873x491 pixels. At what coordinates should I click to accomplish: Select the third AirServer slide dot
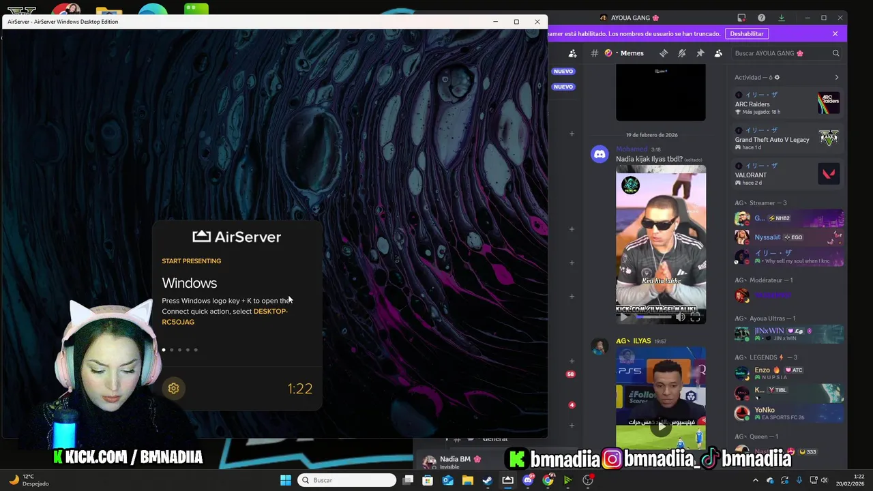click(x=179, y=350)
